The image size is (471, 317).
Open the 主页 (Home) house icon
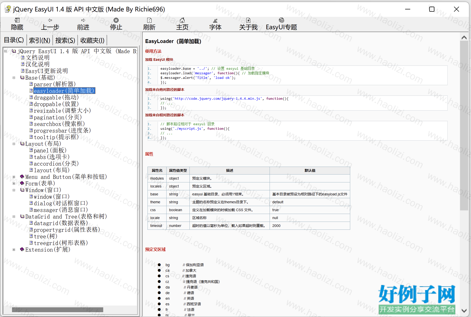coord(182,20)
